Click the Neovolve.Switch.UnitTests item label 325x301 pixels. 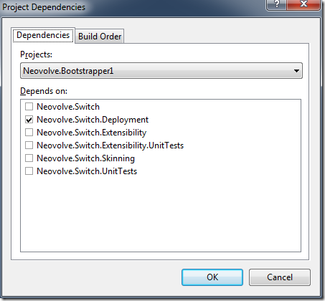87,171
